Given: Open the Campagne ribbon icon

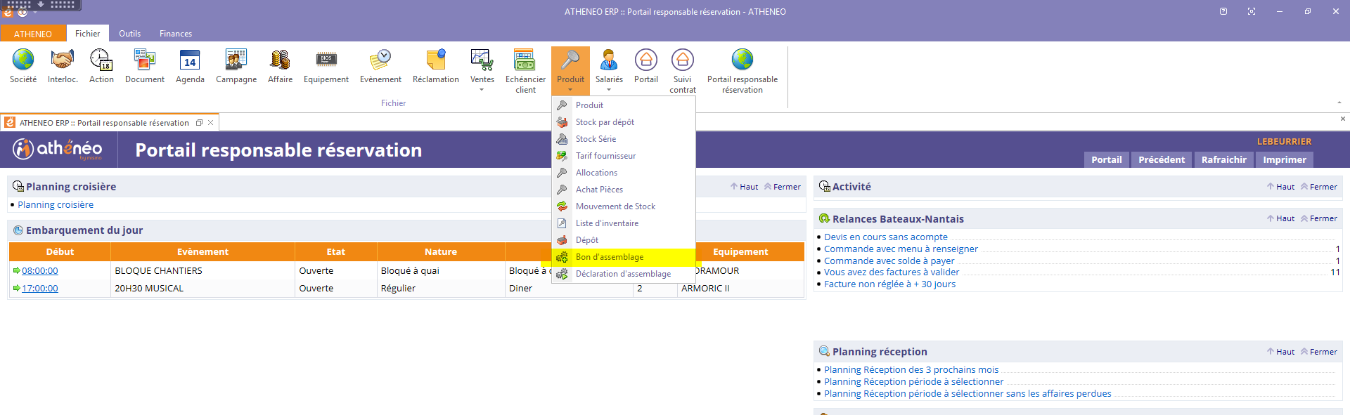Looking at the screenshot, I should pyautogui.click(x=236, y=67).
